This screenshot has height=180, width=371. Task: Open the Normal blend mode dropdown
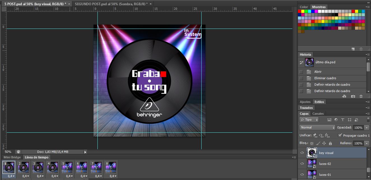point(317,127)
